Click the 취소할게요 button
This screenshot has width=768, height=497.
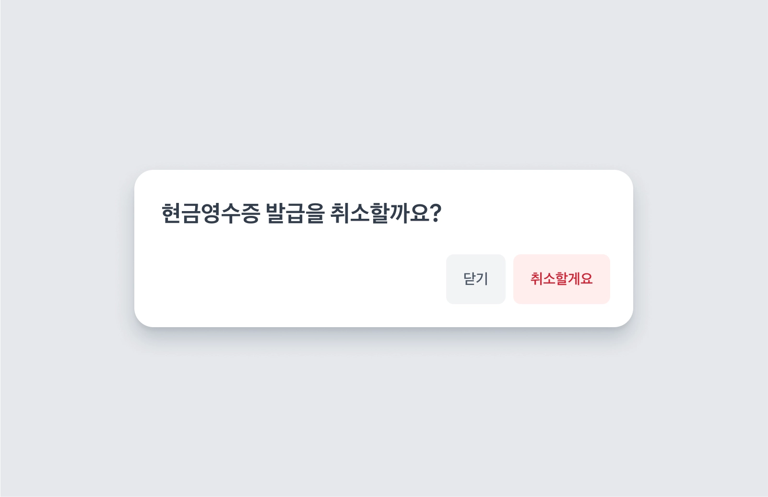point(561,279)
